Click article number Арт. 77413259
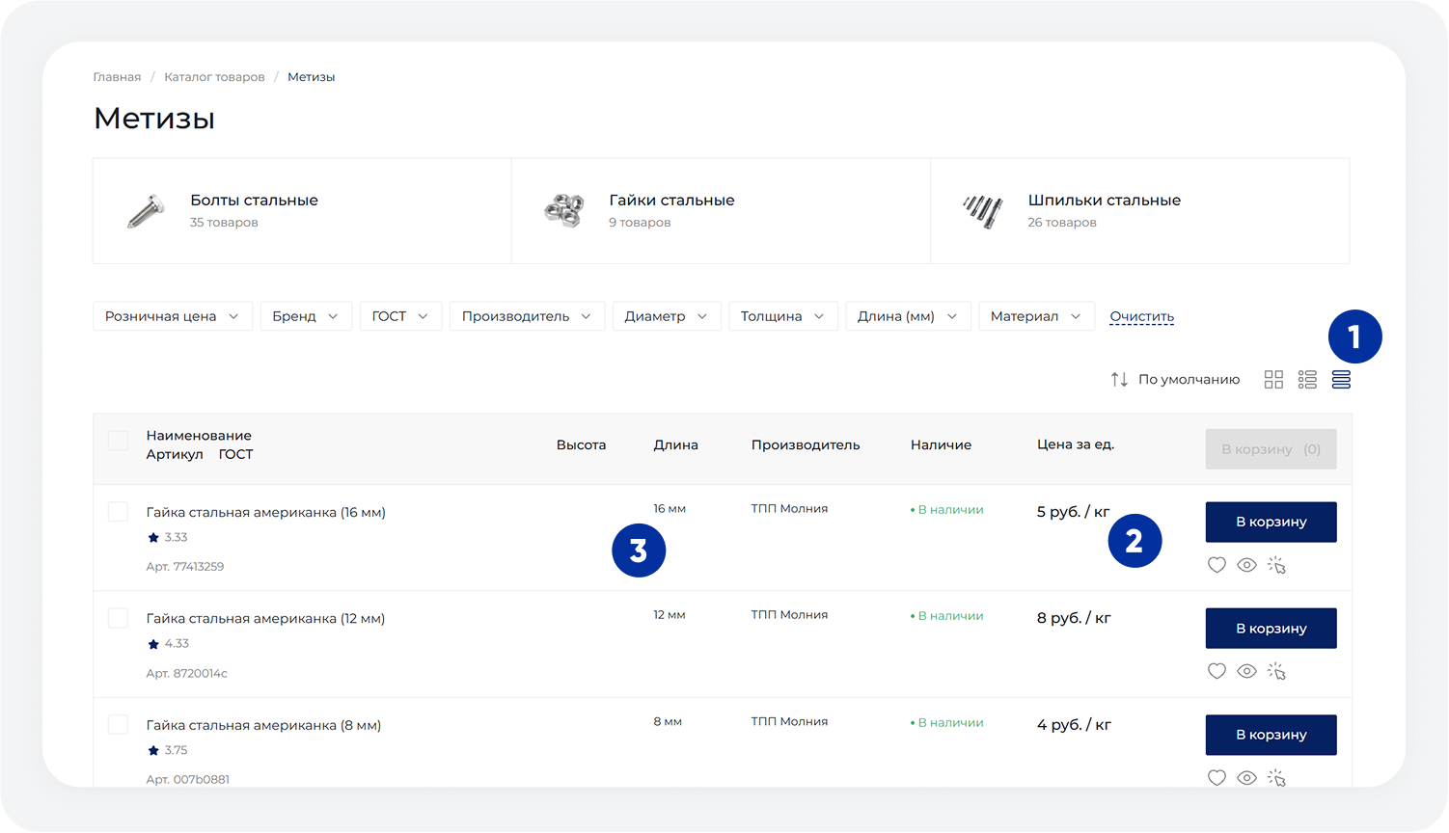The width and height of the screenshot is (1449, 833). point(185,567)
